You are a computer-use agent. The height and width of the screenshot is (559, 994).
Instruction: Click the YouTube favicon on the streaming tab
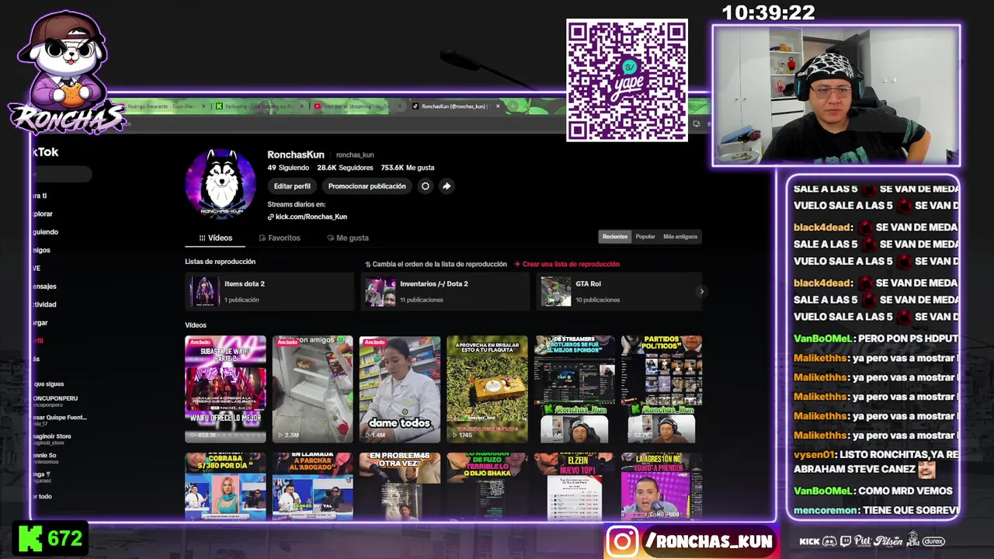pos(317,106)
